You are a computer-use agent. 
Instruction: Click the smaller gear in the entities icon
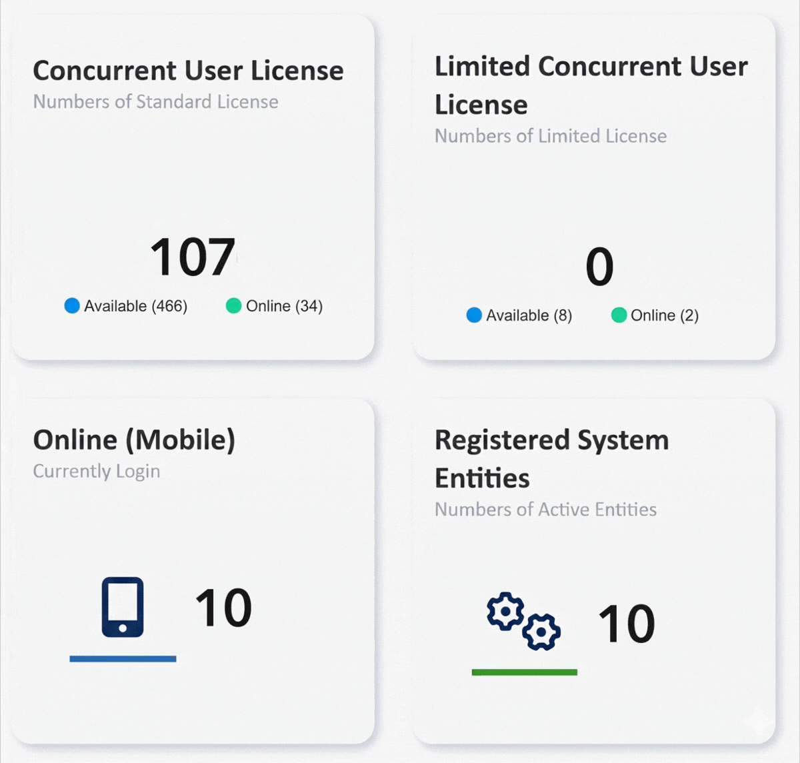540,632
